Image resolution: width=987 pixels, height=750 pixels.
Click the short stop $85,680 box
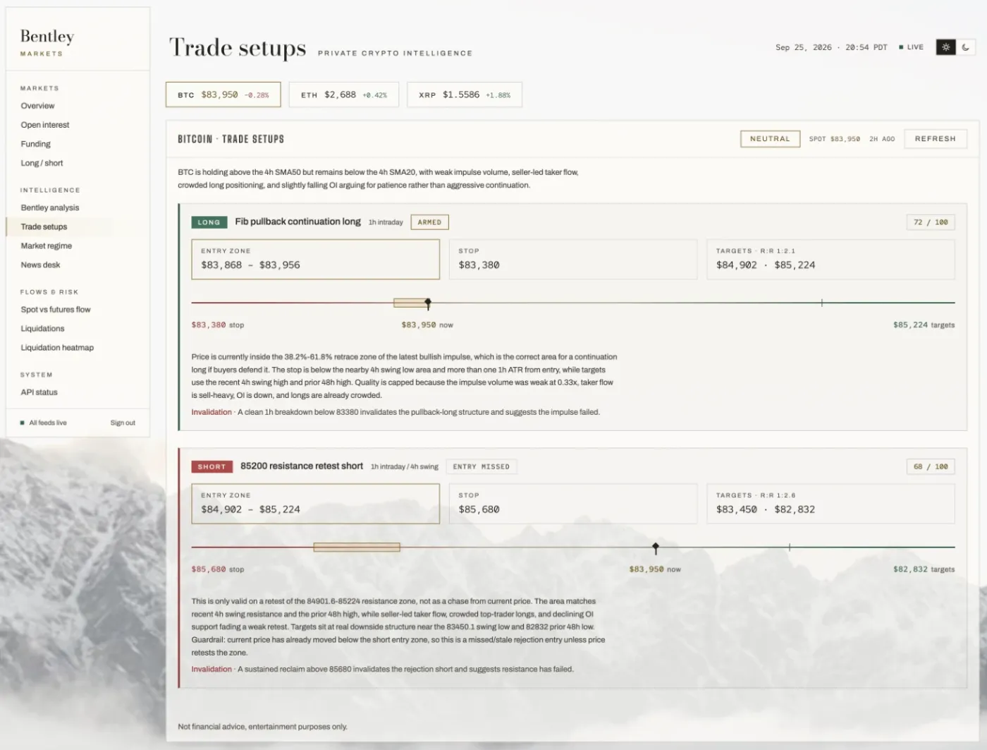click(x=573, y=503)
